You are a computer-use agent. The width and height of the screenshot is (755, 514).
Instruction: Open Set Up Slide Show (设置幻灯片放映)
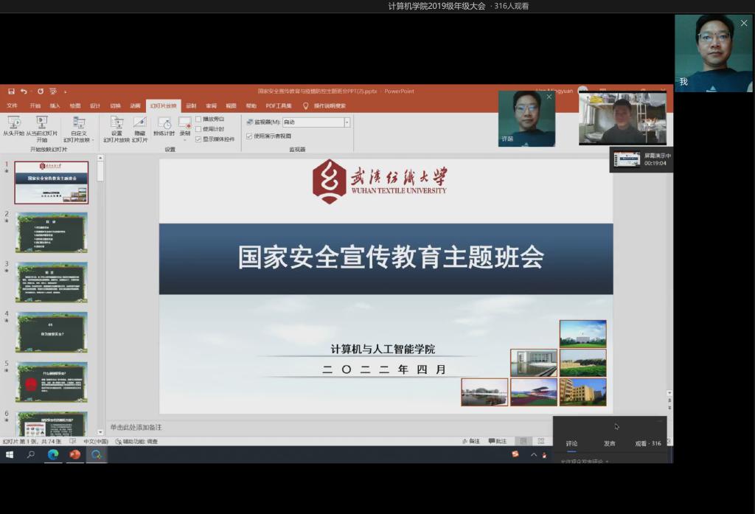pyautogui.click(x=116, y=123)
